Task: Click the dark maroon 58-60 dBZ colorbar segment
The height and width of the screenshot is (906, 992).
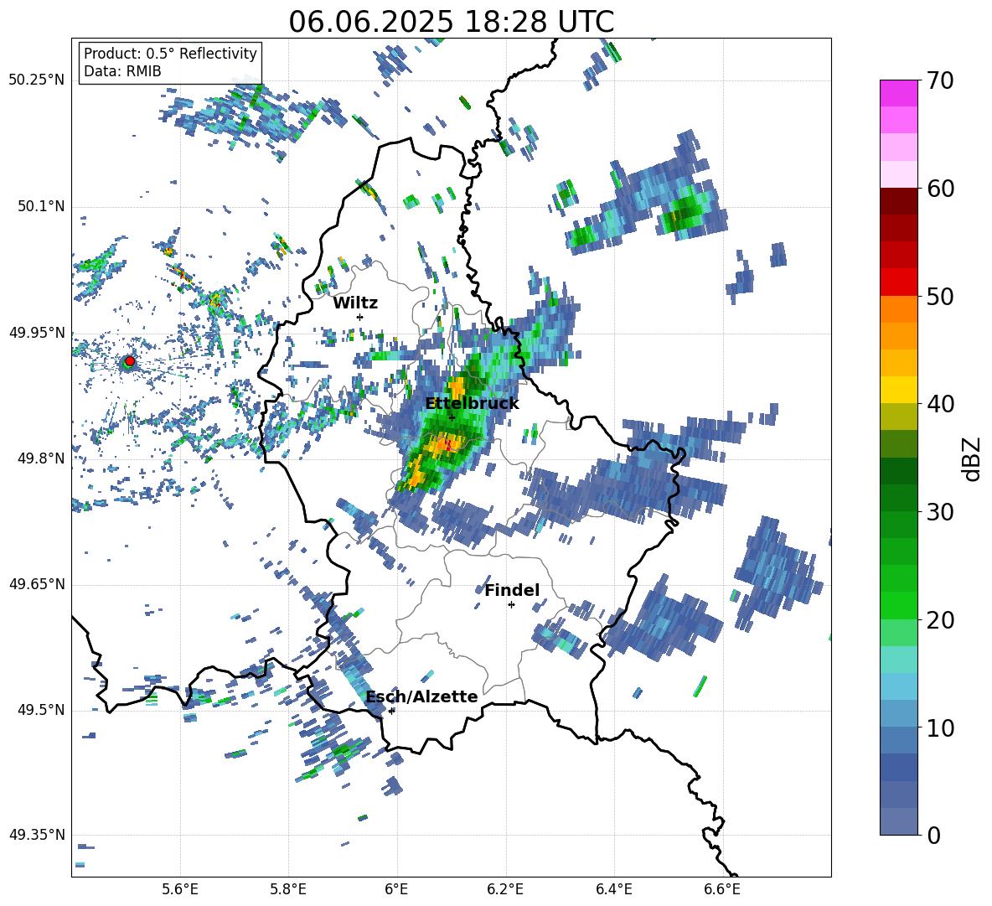Action: tap(899, 202)
